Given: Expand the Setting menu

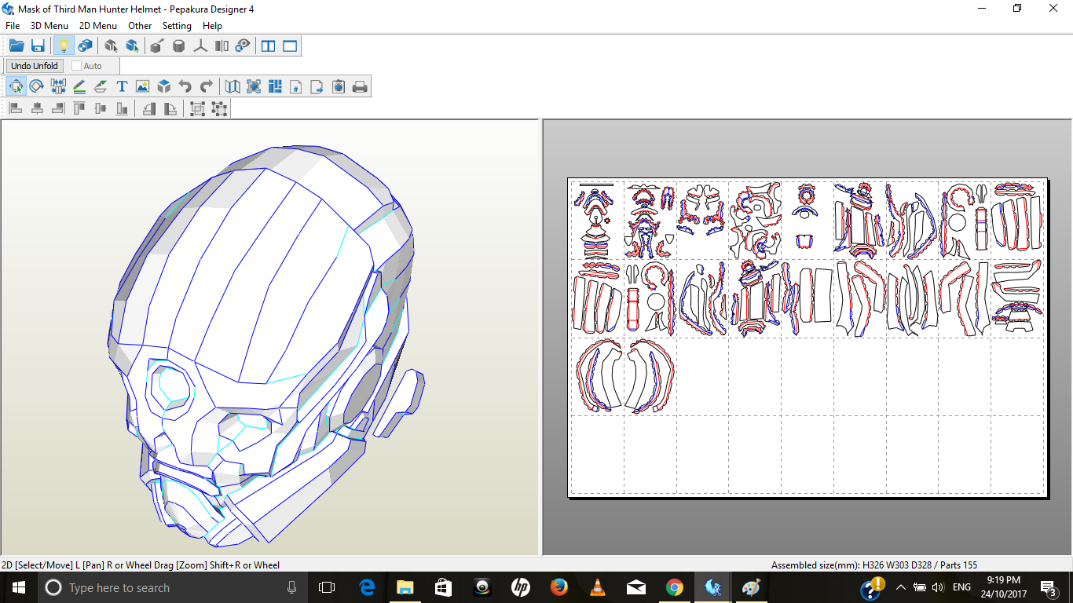Looking at the screenshot, I should [x=177, y=26].
